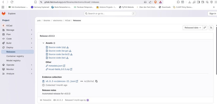Select Releases in the sidebar

click(17, 52)
